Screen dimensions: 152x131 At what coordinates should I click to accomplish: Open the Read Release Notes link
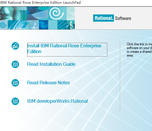pyautogui.click(x=48, y=83)
